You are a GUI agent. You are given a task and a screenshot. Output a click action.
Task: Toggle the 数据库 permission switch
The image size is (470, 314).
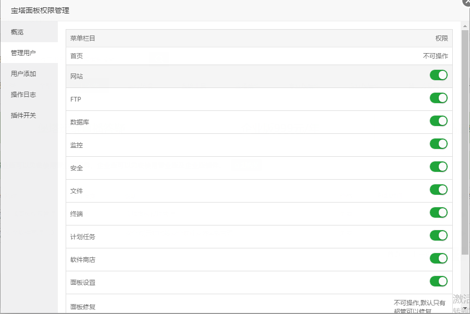(x=438, y=121)
